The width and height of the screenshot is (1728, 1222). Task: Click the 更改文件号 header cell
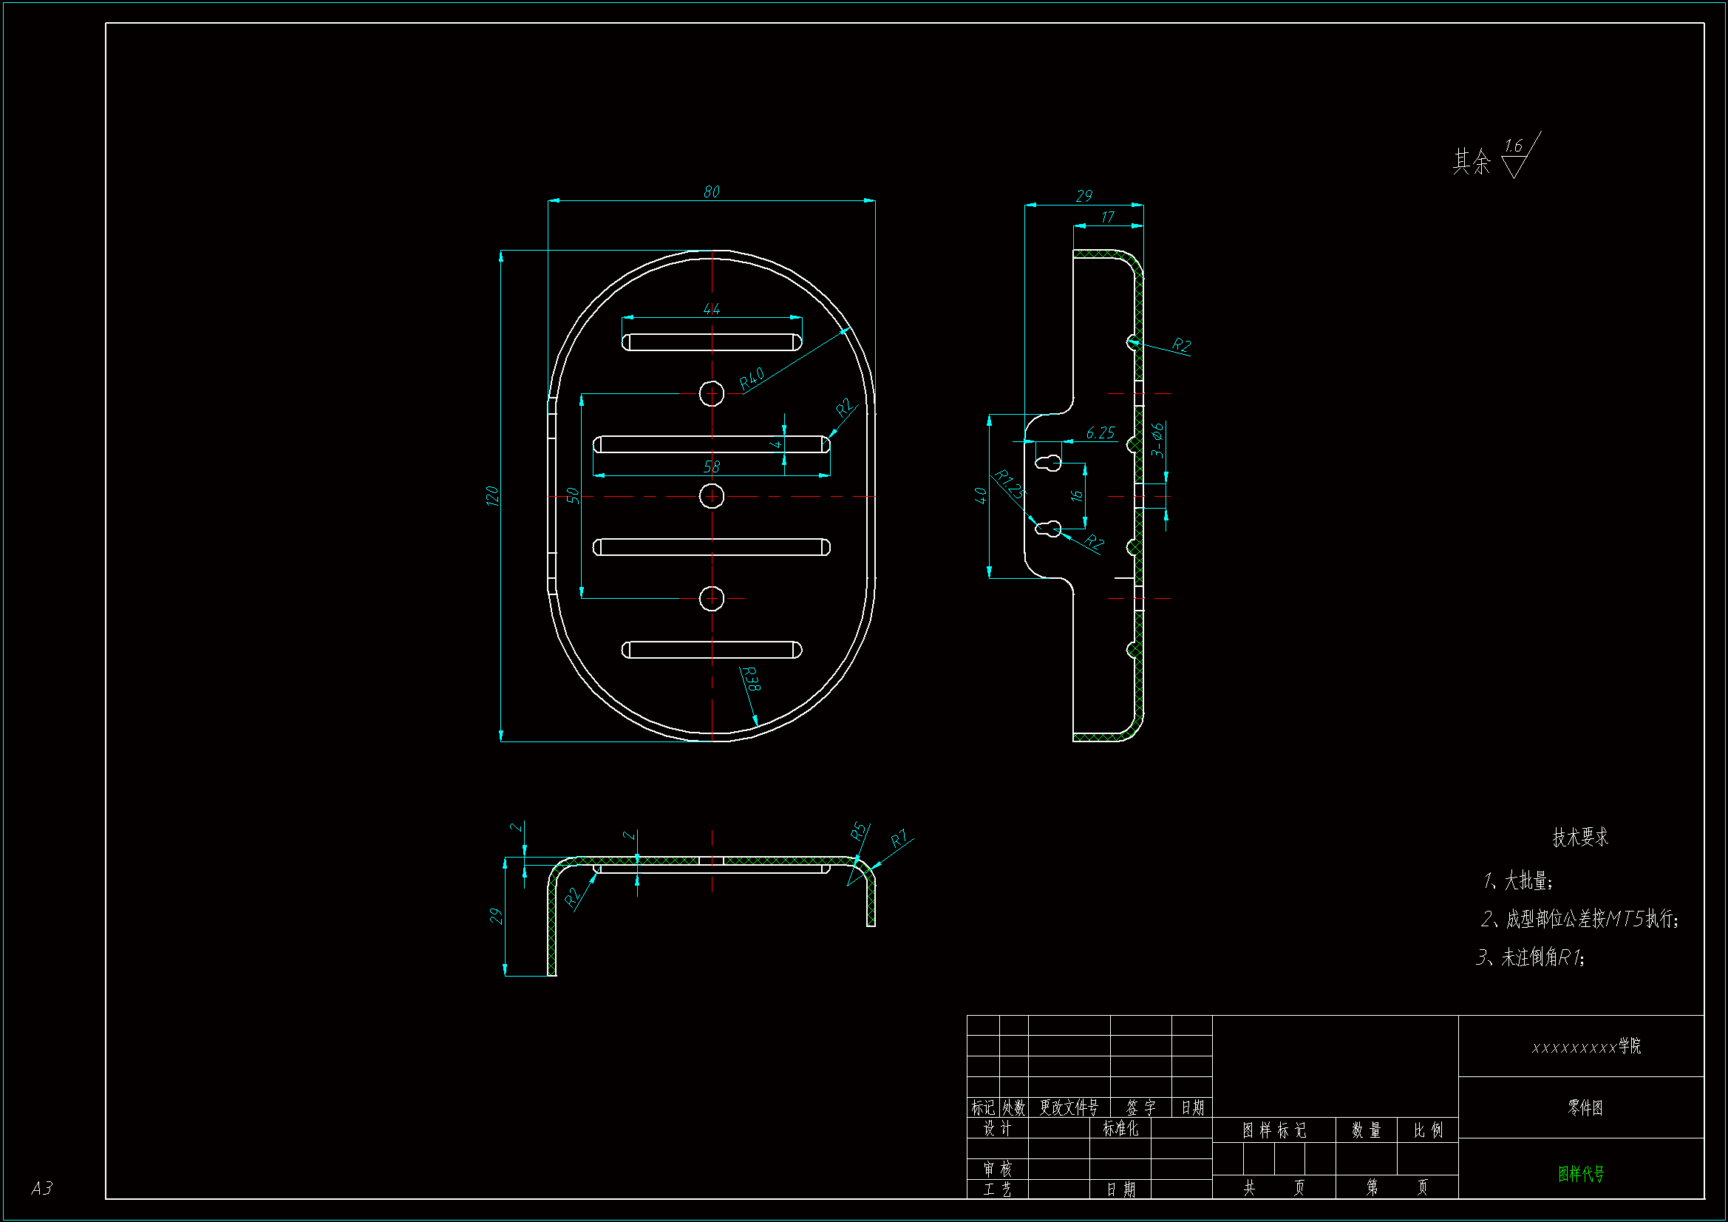[x=1069, y=1107]
